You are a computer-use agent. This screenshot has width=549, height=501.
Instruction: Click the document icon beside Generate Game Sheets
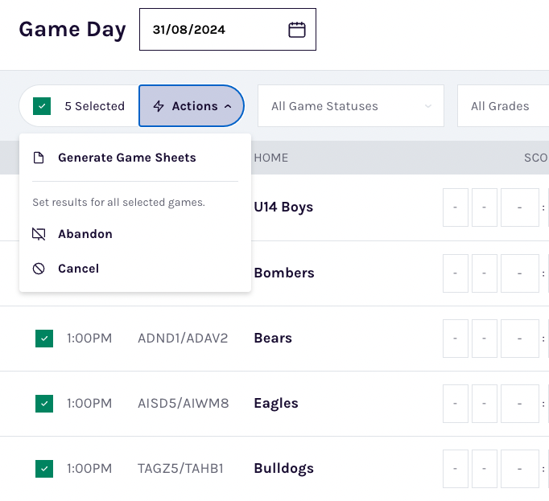(x=39, y=158)
